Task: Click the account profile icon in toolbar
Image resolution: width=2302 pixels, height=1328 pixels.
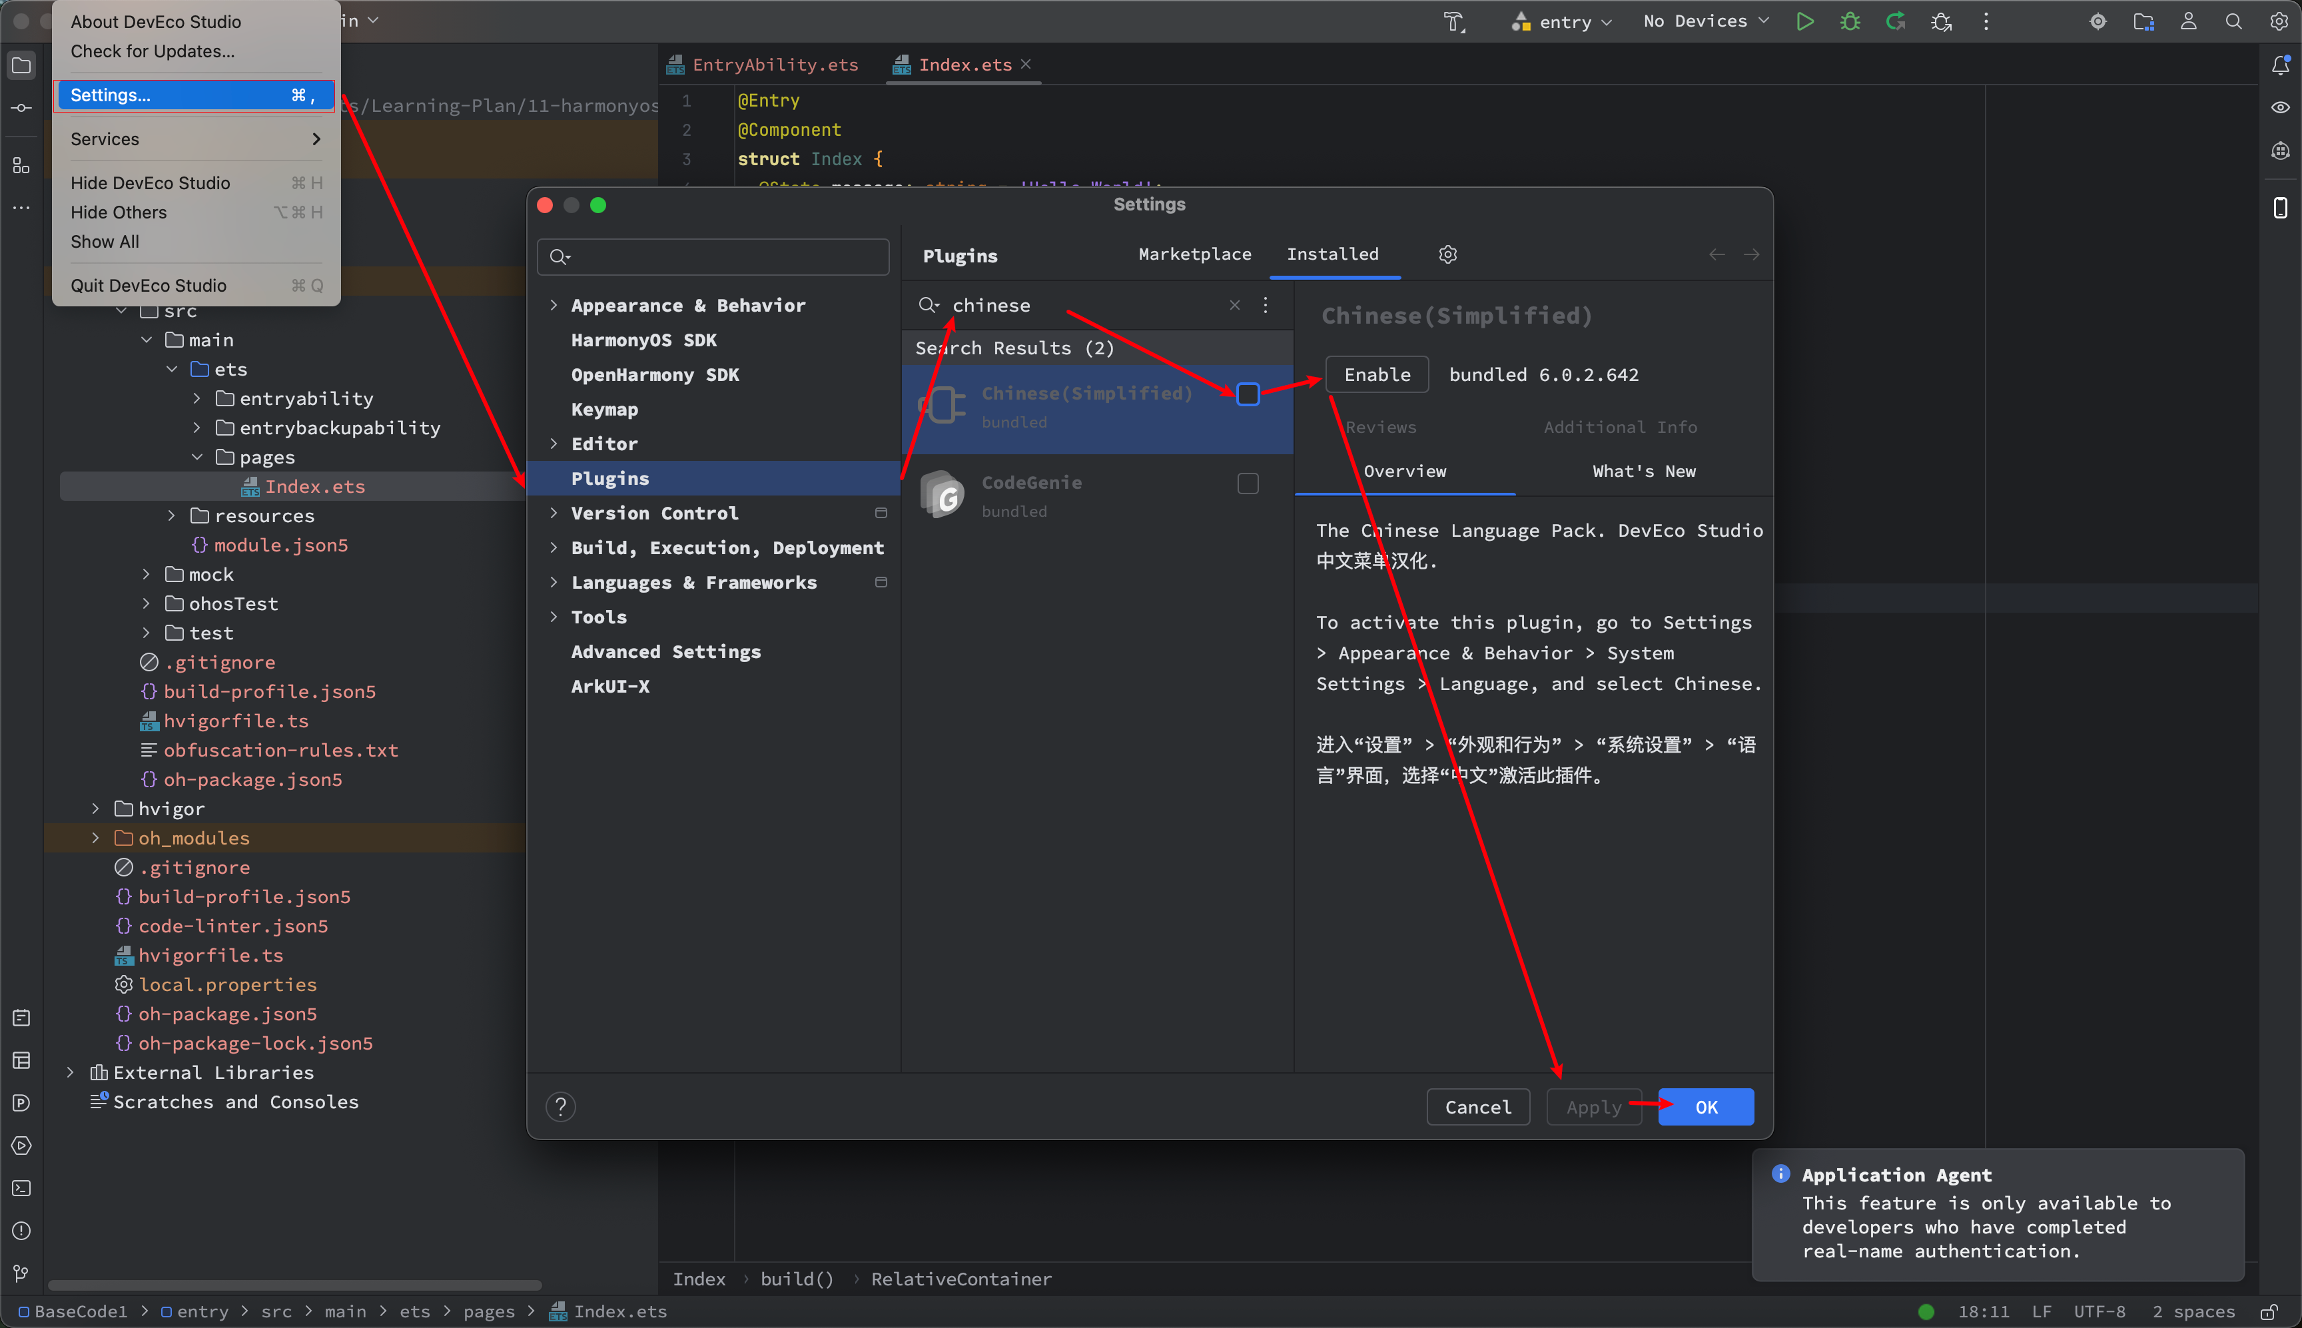Action: tap(2188, 22)
